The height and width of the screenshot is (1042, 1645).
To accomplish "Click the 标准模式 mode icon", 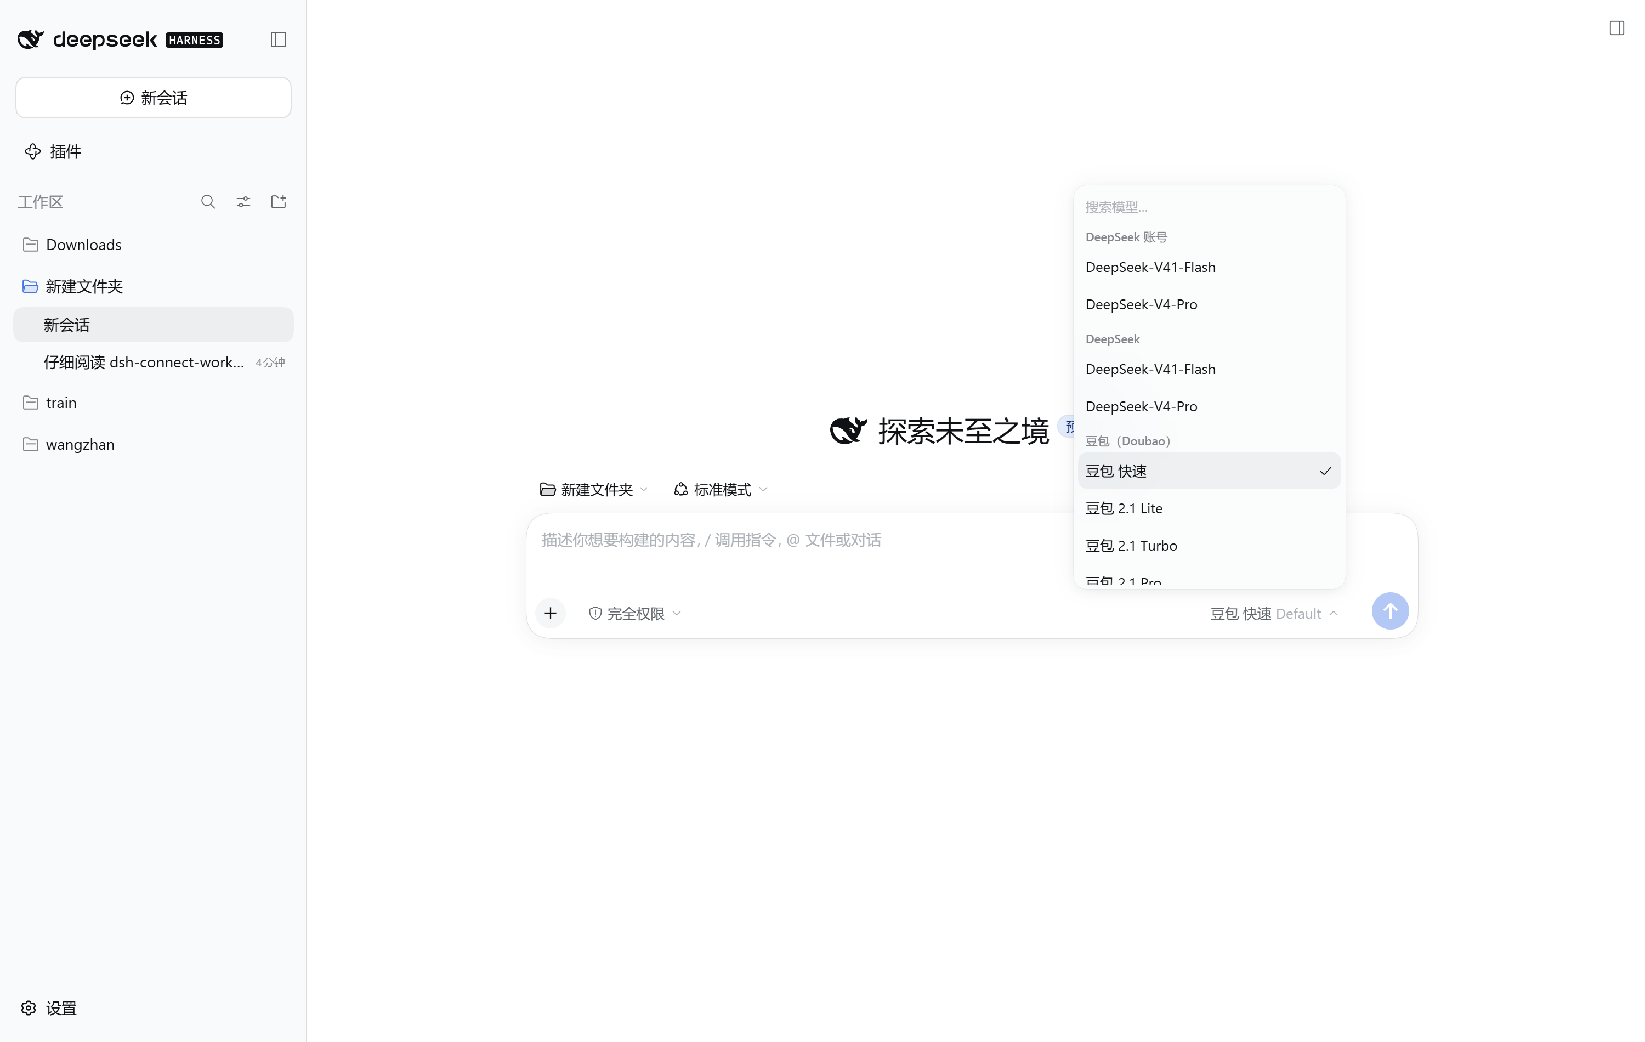I will tap(680, 489).
